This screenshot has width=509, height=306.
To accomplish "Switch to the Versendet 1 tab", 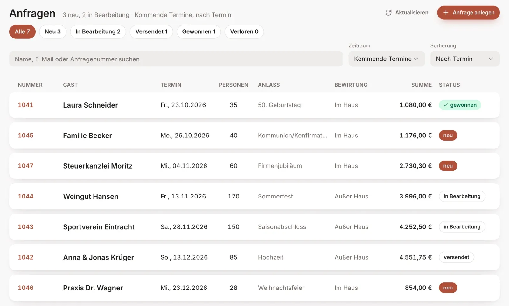I will 151,32.
